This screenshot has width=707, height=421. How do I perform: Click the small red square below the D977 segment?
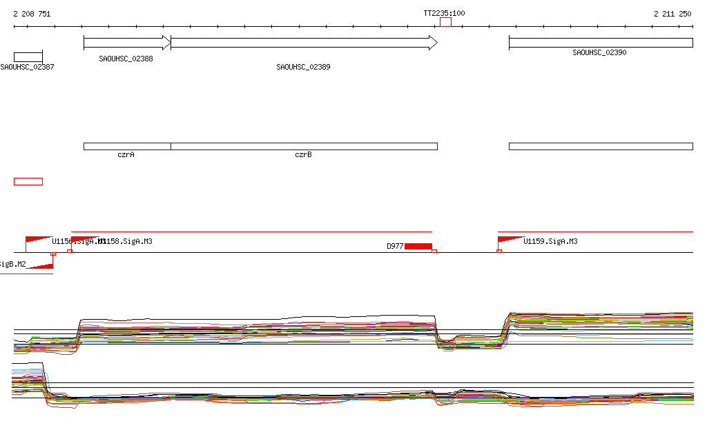tap(435, 251)
